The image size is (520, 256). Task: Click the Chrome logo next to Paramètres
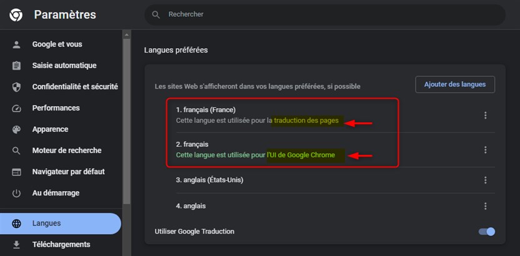16,15
